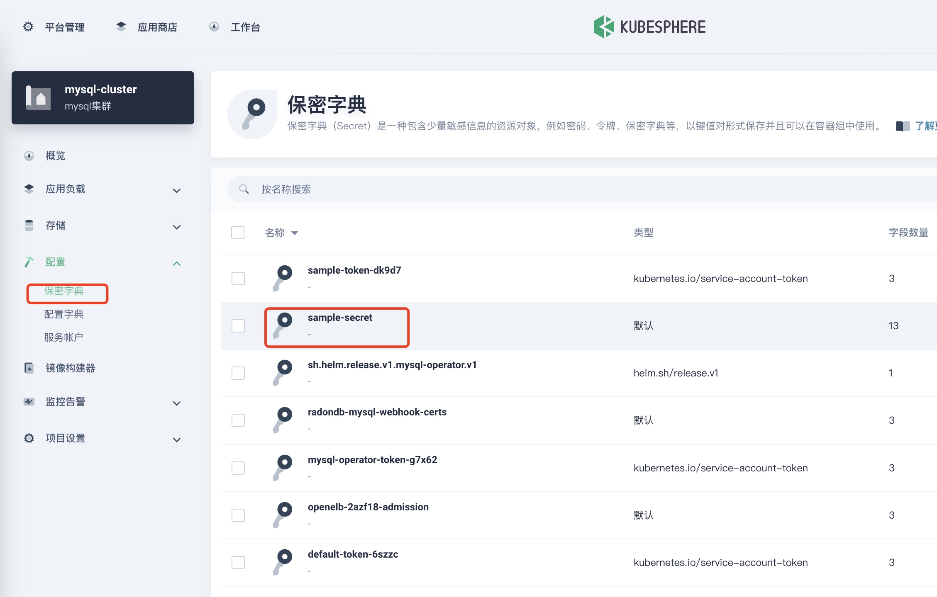
Task: Click the 应用负载 workloads icon
Action: (x=29, y=189)
